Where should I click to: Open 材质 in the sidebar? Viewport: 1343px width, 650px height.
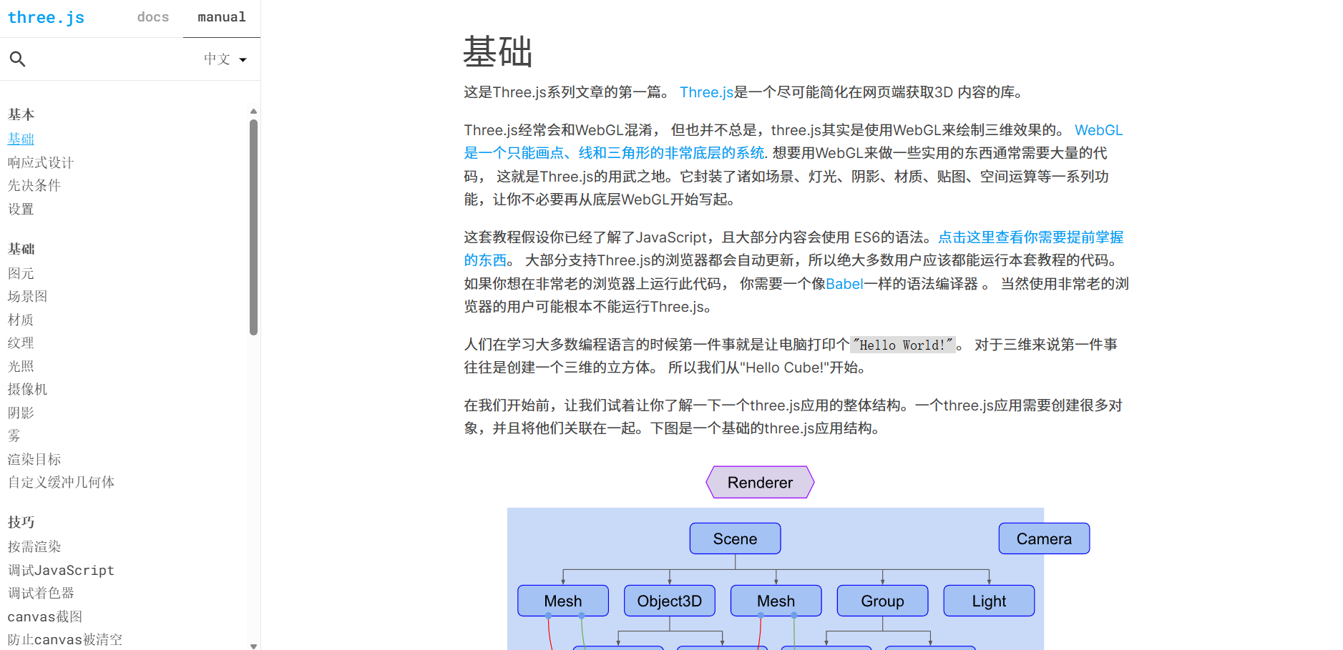point(21,320)
